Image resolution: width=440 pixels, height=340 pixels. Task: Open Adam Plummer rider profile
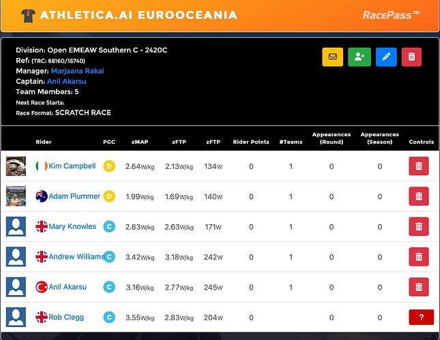click(x=74, y=196)
